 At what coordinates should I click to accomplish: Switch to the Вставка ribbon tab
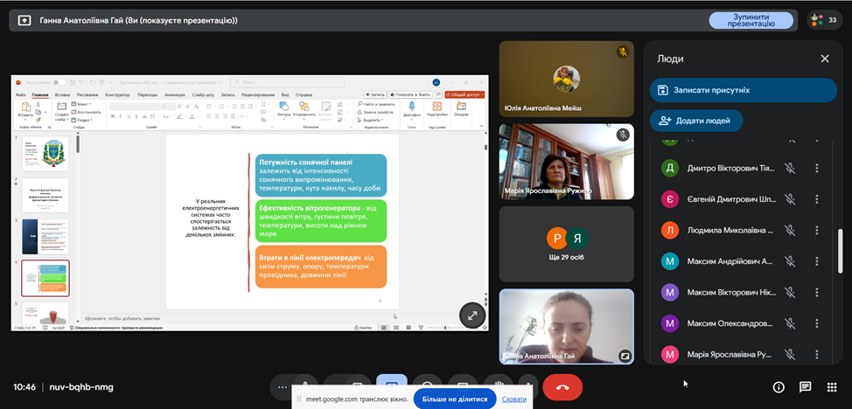pos(62,94)
